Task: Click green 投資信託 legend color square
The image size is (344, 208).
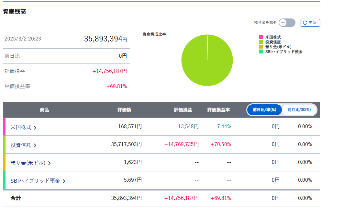Action: tap(261, 42)
